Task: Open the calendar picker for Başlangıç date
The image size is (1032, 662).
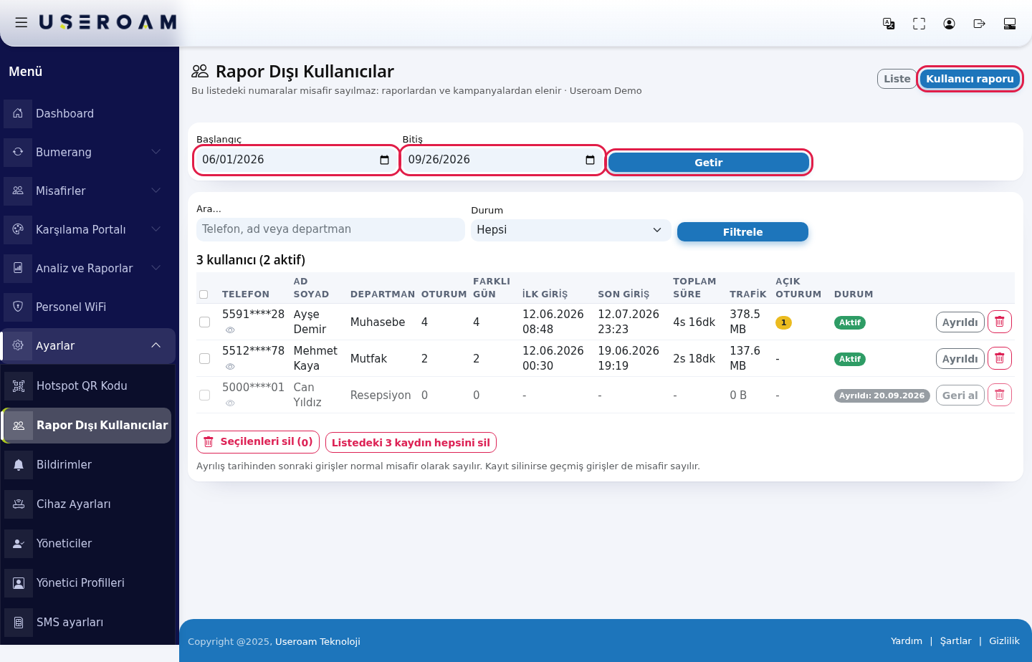Action: point(384,160)
